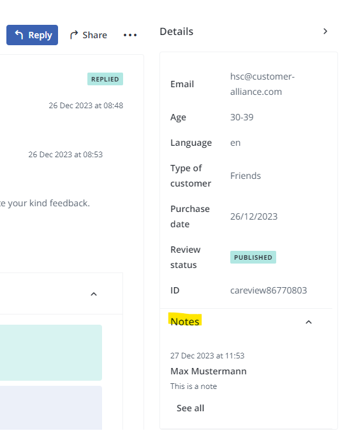Click the purchase date 26/12/2023

(x=254, y=216)
